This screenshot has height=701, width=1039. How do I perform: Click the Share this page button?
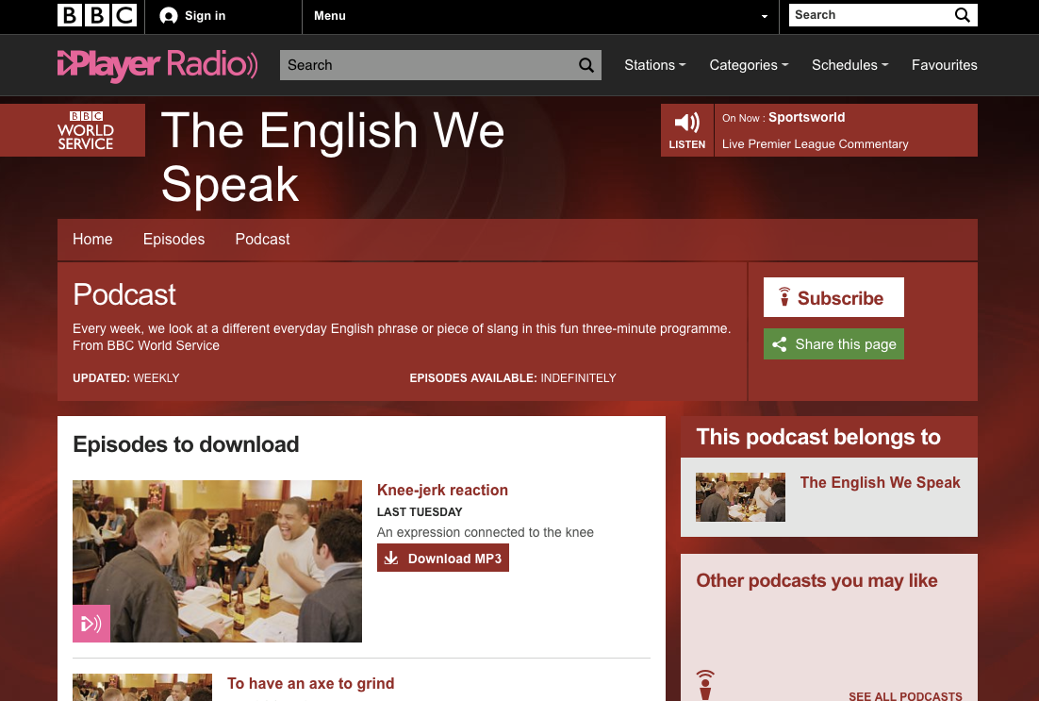[x=833, y=344]
